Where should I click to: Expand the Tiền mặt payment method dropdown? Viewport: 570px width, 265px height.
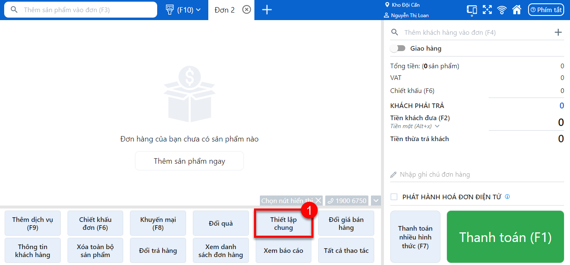point(437,126)
